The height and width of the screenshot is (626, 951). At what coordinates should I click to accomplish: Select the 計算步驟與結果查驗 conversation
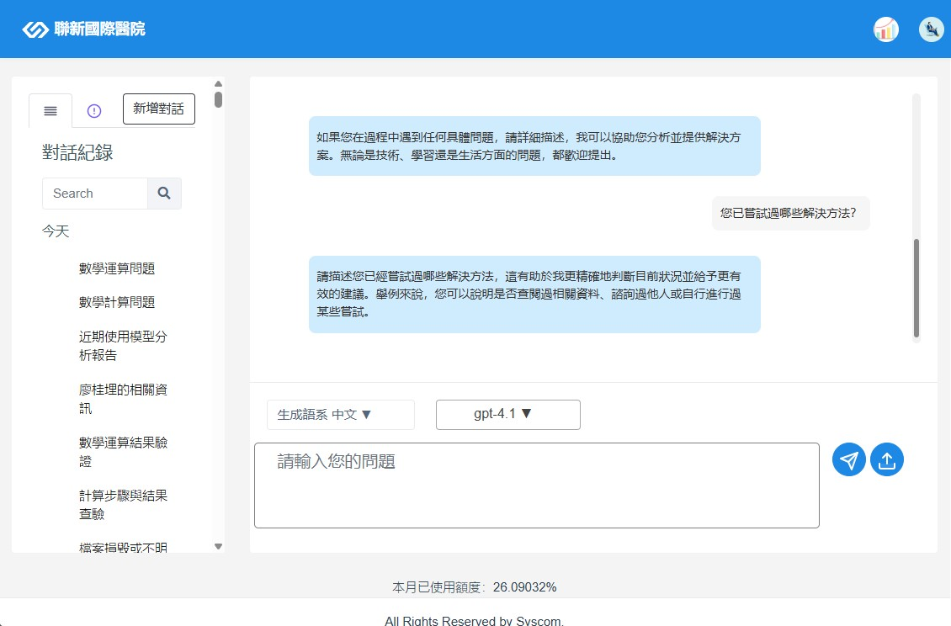[x=123, y=504]
